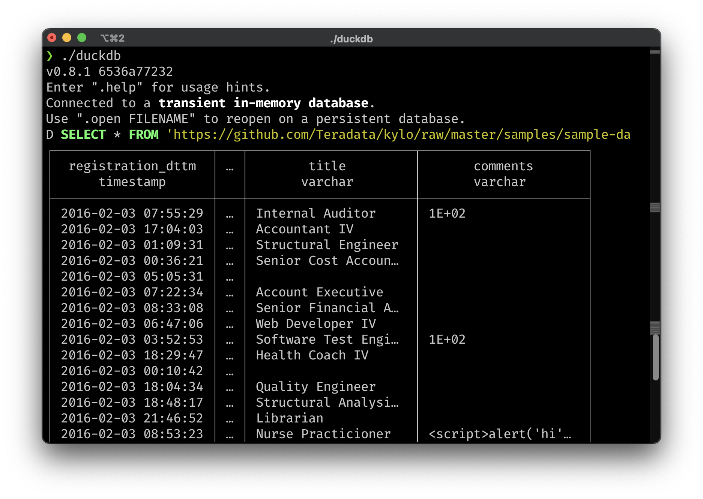Click the Librarian title cell
This screenshot has width=703, height=499.
pyautogui.click(x=289, y=418)
